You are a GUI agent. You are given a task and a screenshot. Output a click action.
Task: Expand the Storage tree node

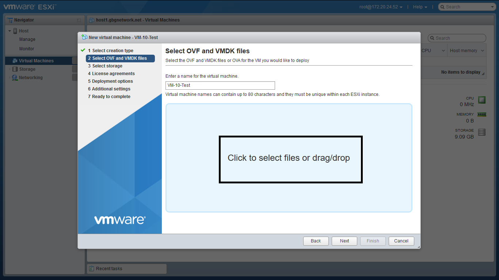tap(10, 69)
